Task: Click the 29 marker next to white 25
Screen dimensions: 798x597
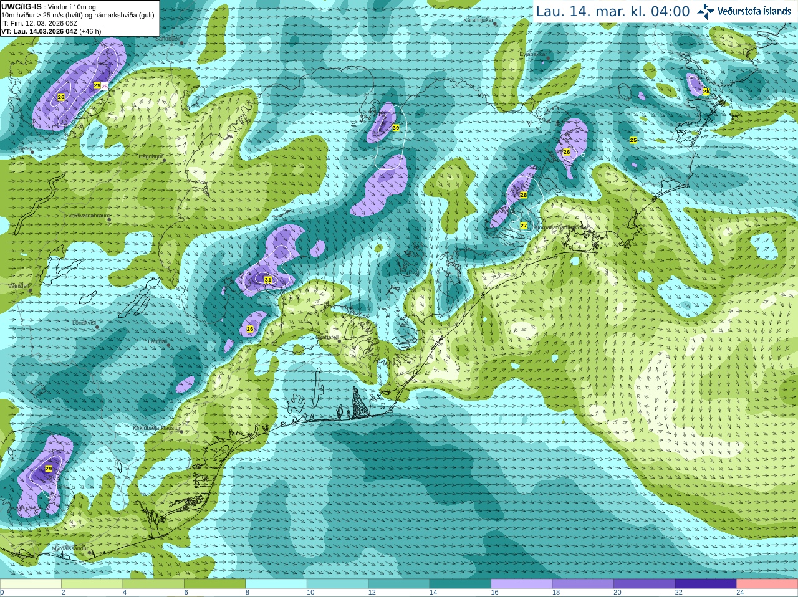Action: point(97,85)
